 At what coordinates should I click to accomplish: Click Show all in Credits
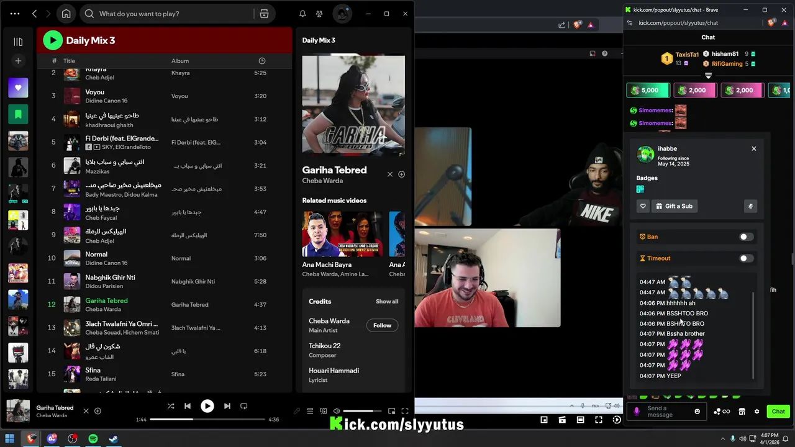click(387, 302)
